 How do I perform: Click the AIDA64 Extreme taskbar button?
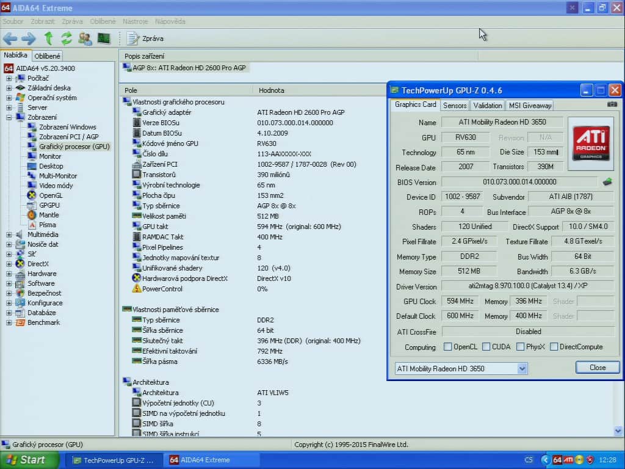[x=211, y=460]
